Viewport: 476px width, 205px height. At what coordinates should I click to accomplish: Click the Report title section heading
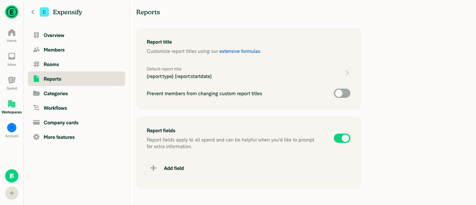pyautogui.click(x=159, y=42)
